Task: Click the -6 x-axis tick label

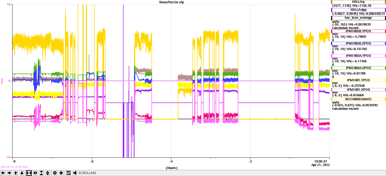Action: (92, 161)
